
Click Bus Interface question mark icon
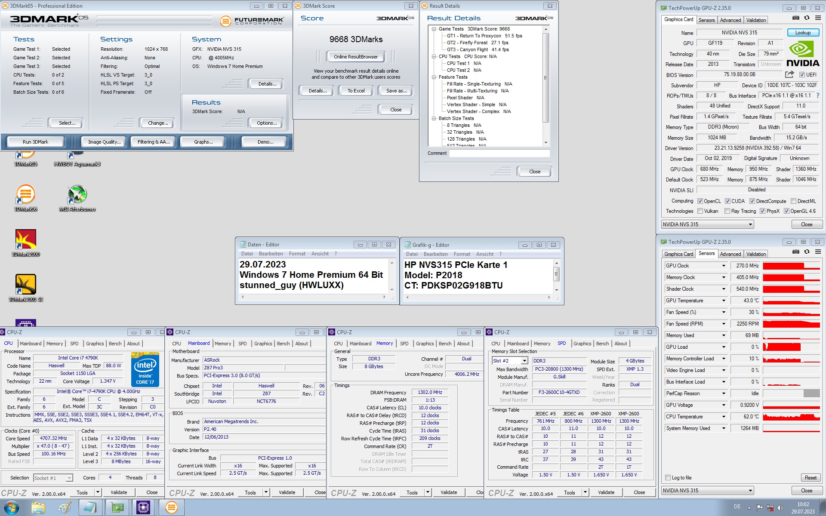818,95
